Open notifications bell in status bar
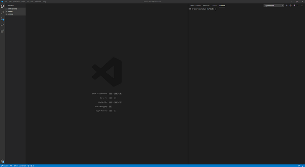This screenshot has width=305, height=167. coord(302,166)
